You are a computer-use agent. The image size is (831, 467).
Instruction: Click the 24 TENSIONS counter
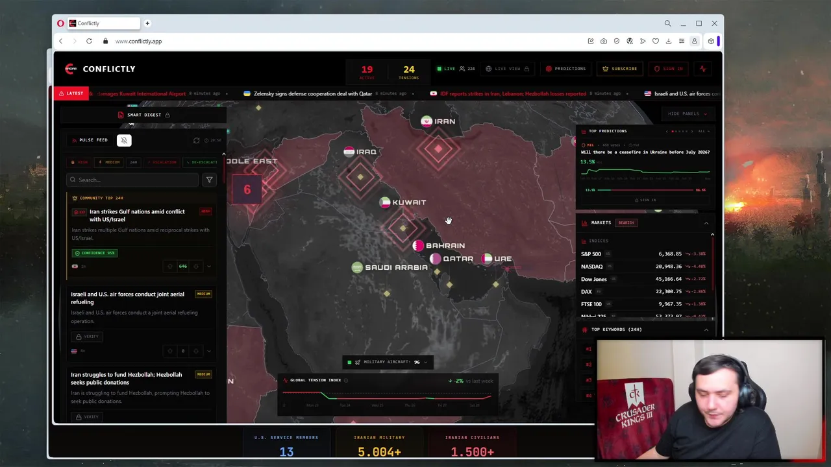coord(408,71)
